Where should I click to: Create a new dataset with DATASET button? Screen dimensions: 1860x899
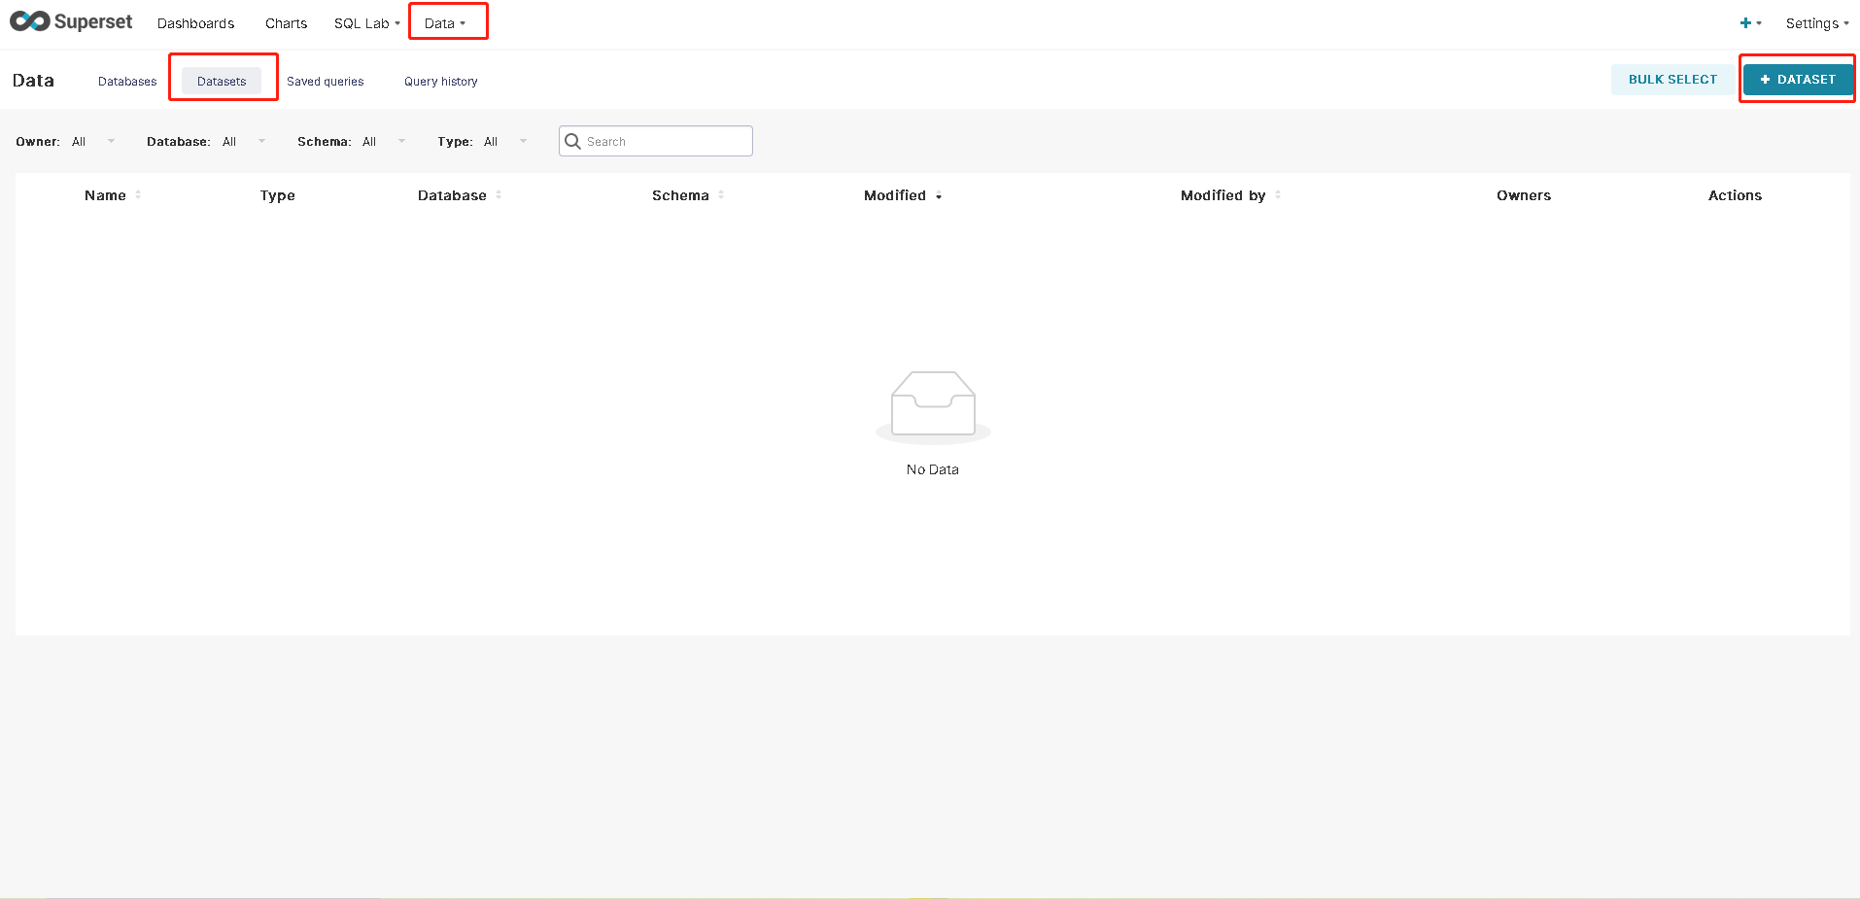tap(1797, 79)
